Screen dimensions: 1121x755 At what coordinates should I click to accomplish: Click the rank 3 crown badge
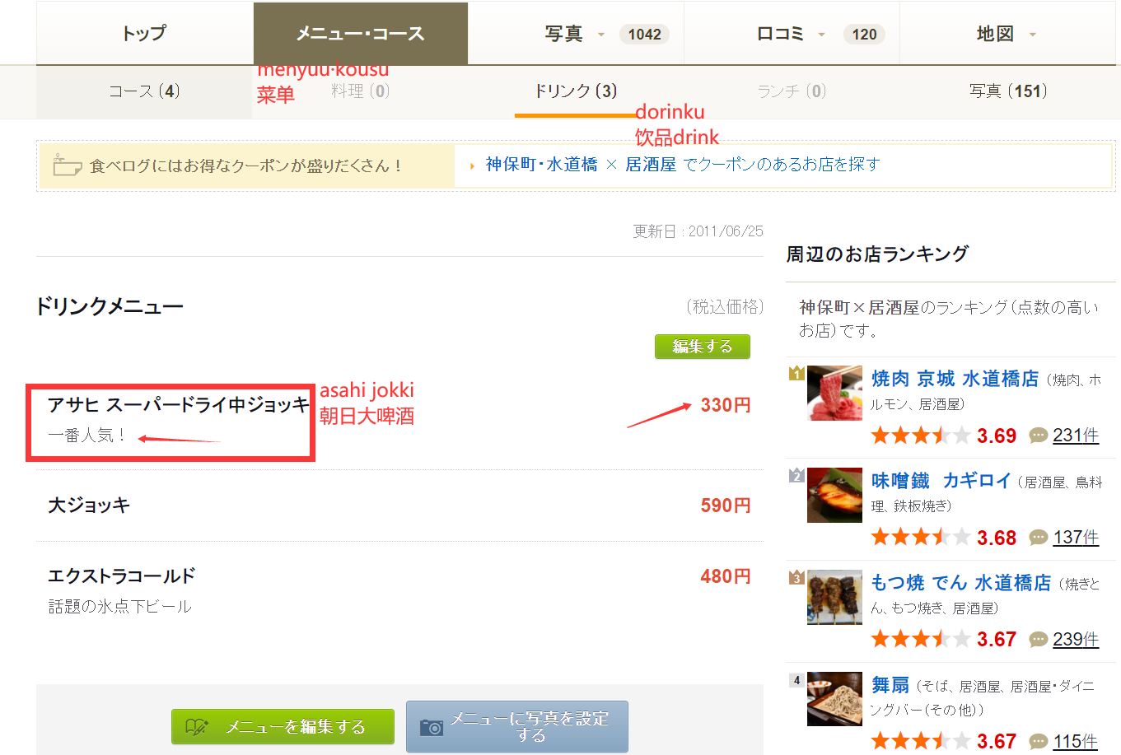click(x=796, y=577)
